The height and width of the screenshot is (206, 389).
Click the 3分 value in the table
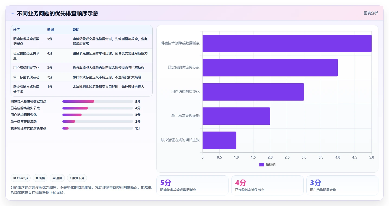[x=50, y=67]
